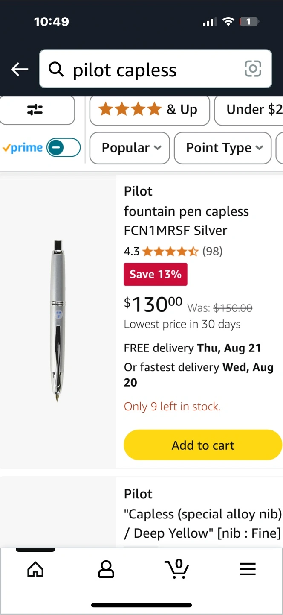Open the hamburger menu icon
This screenshot has height=615, width=283.
click(247, 569)
